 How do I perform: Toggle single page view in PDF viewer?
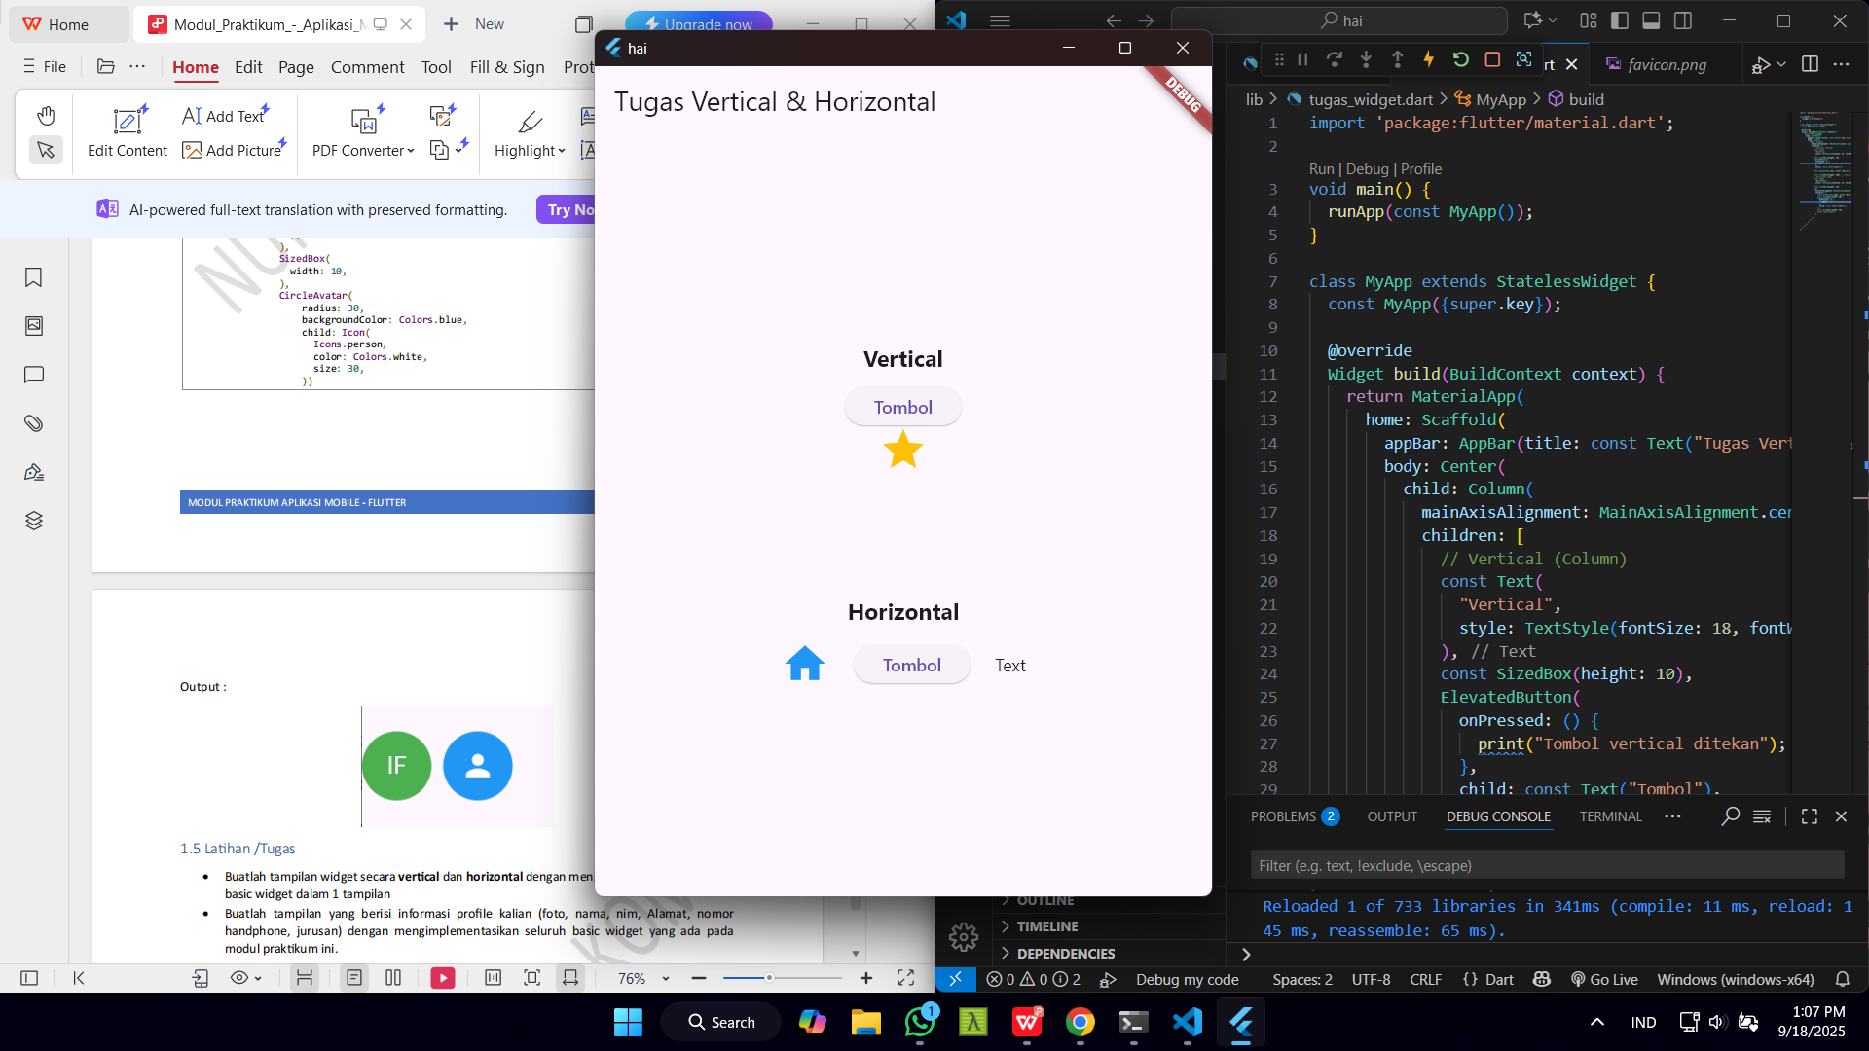354,978
